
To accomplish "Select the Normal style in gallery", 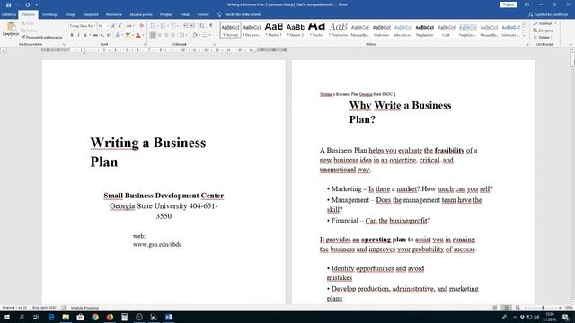I will pyautogui.click(x=230, y=30).
